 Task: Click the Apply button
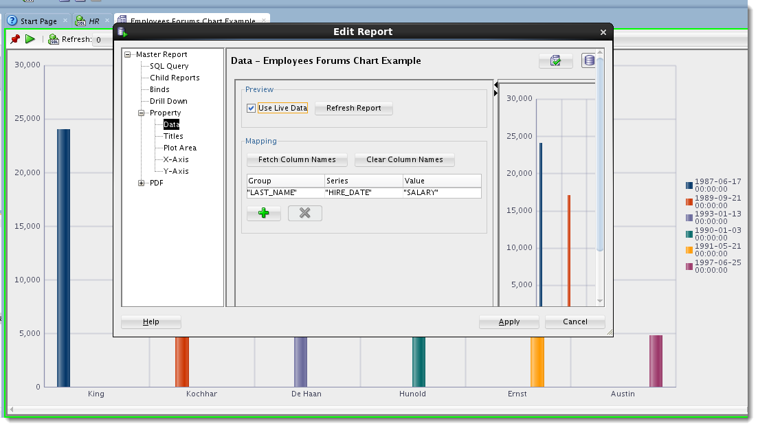(509, 322)
